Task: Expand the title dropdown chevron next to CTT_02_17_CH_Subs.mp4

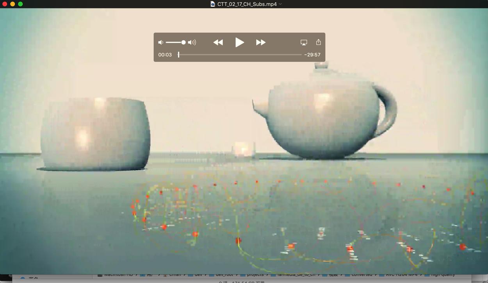Action: [x=280, y=4]
